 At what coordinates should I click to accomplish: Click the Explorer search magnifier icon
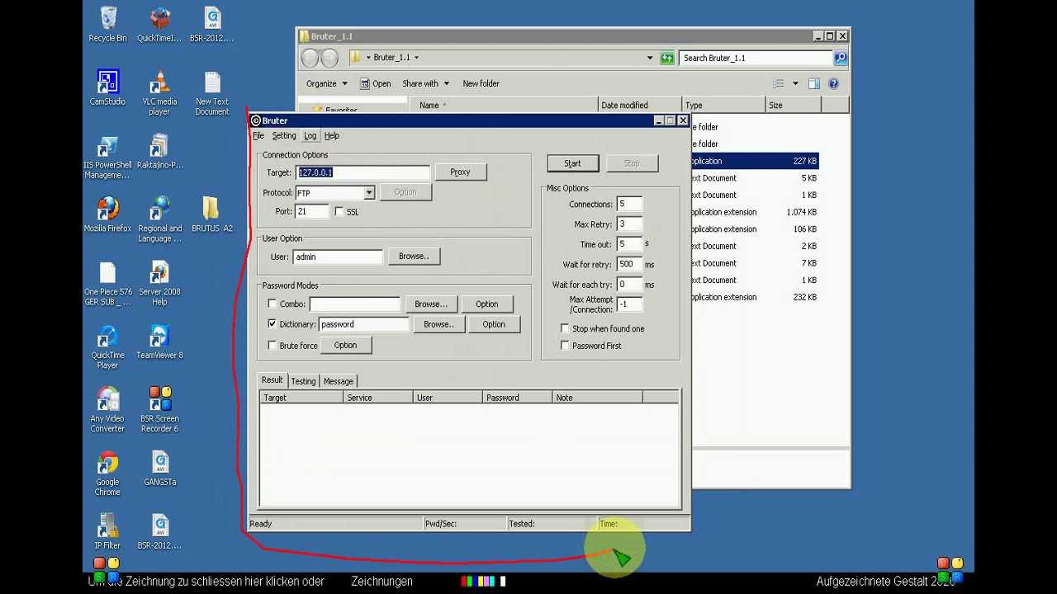pyautogui.click(x=840, y=58)
